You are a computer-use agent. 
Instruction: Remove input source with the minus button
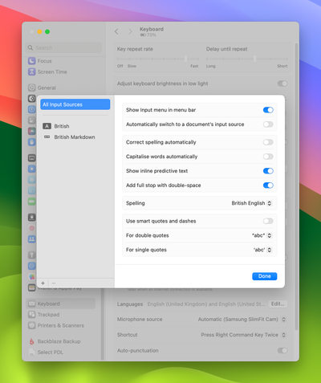click(54, 283)
